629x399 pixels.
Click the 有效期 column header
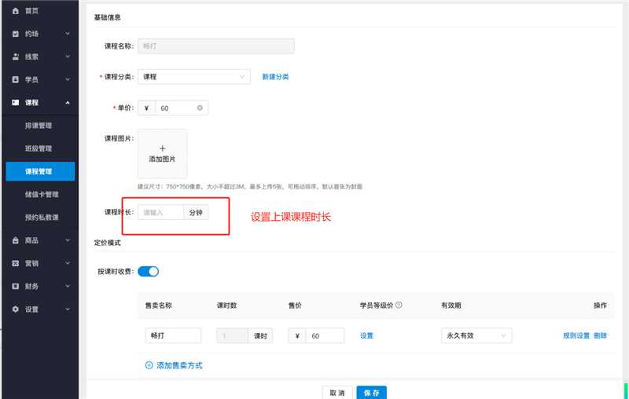[451, 306]
